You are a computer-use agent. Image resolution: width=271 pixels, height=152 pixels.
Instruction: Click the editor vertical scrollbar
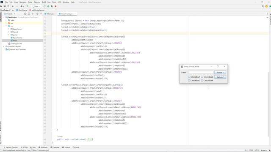[269, 105]
